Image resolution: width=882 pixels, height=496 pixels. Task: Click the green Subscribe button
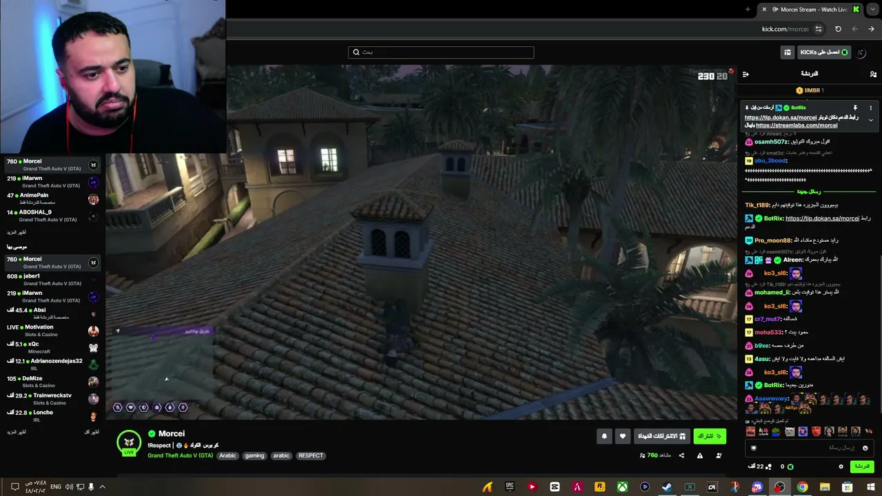pos(709,436)
